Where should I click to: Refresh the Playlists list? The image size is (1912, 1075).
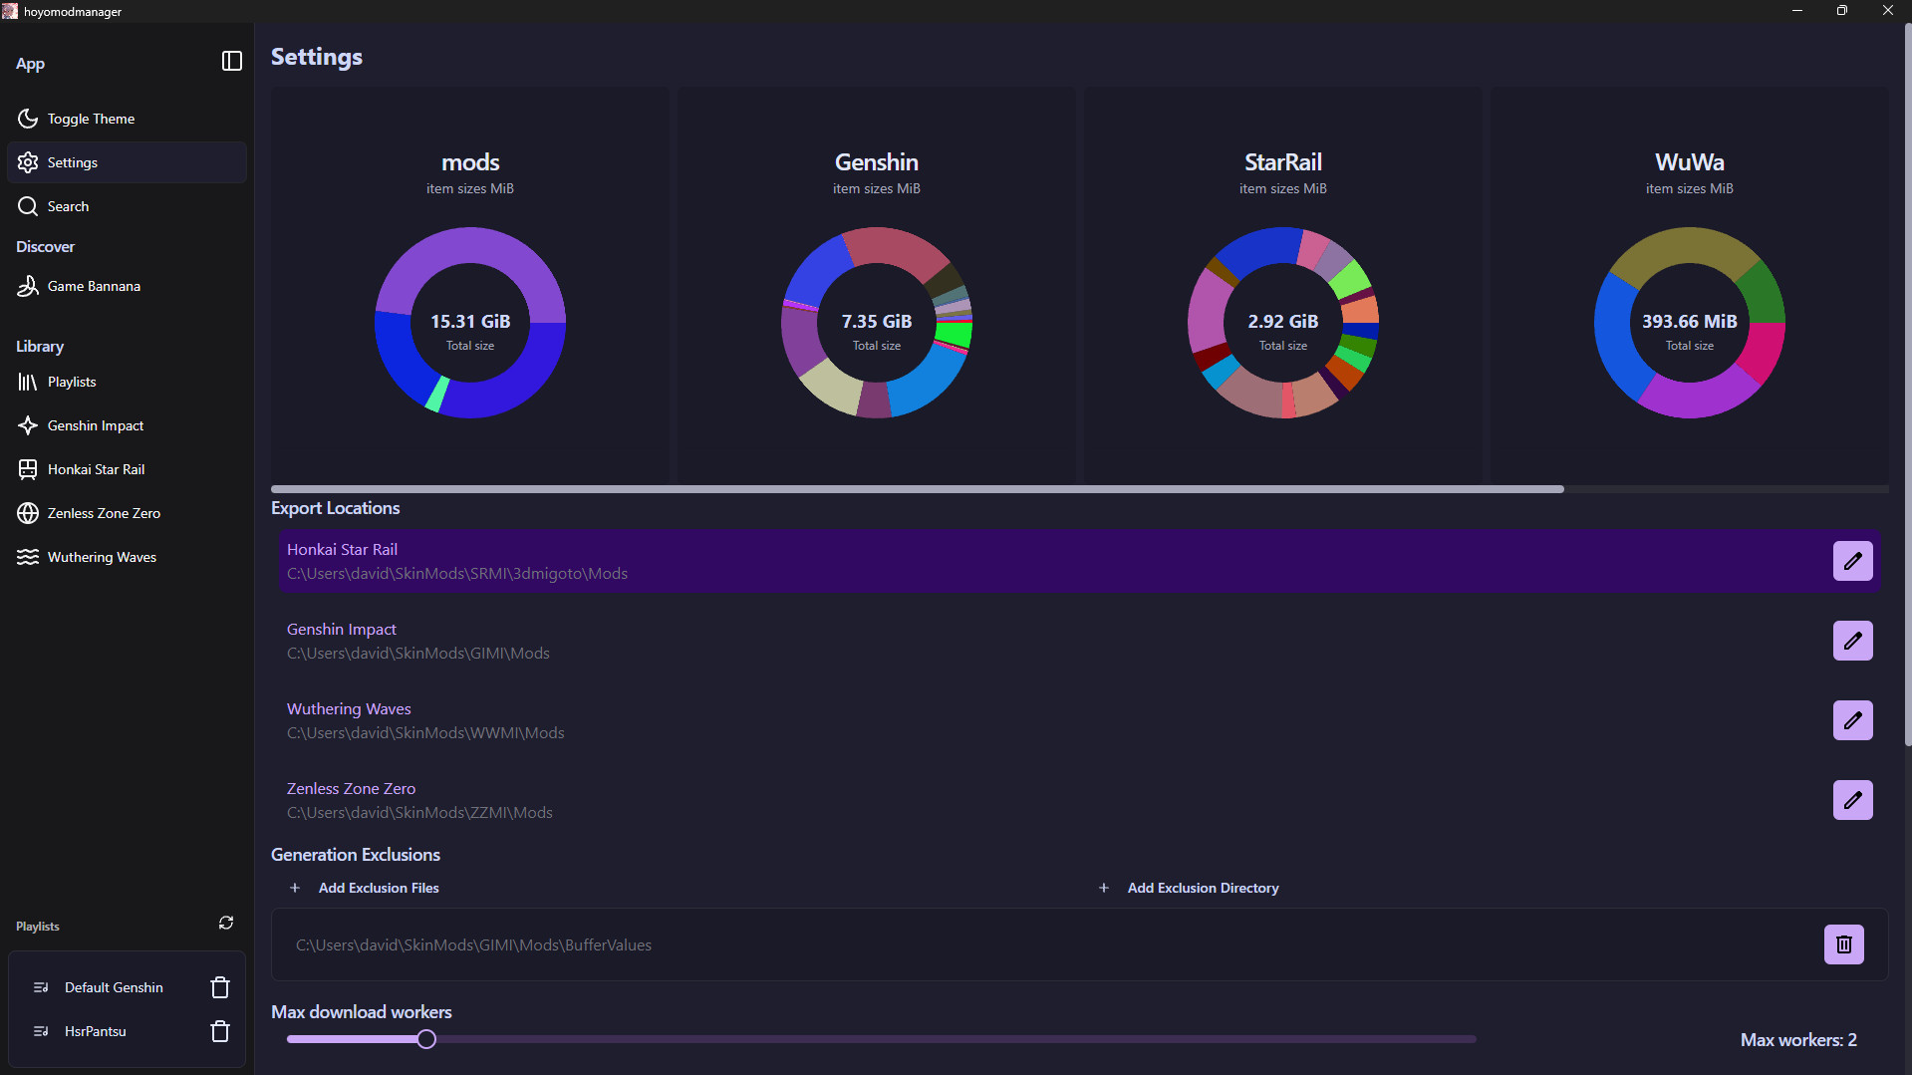[x=226, y=924]
